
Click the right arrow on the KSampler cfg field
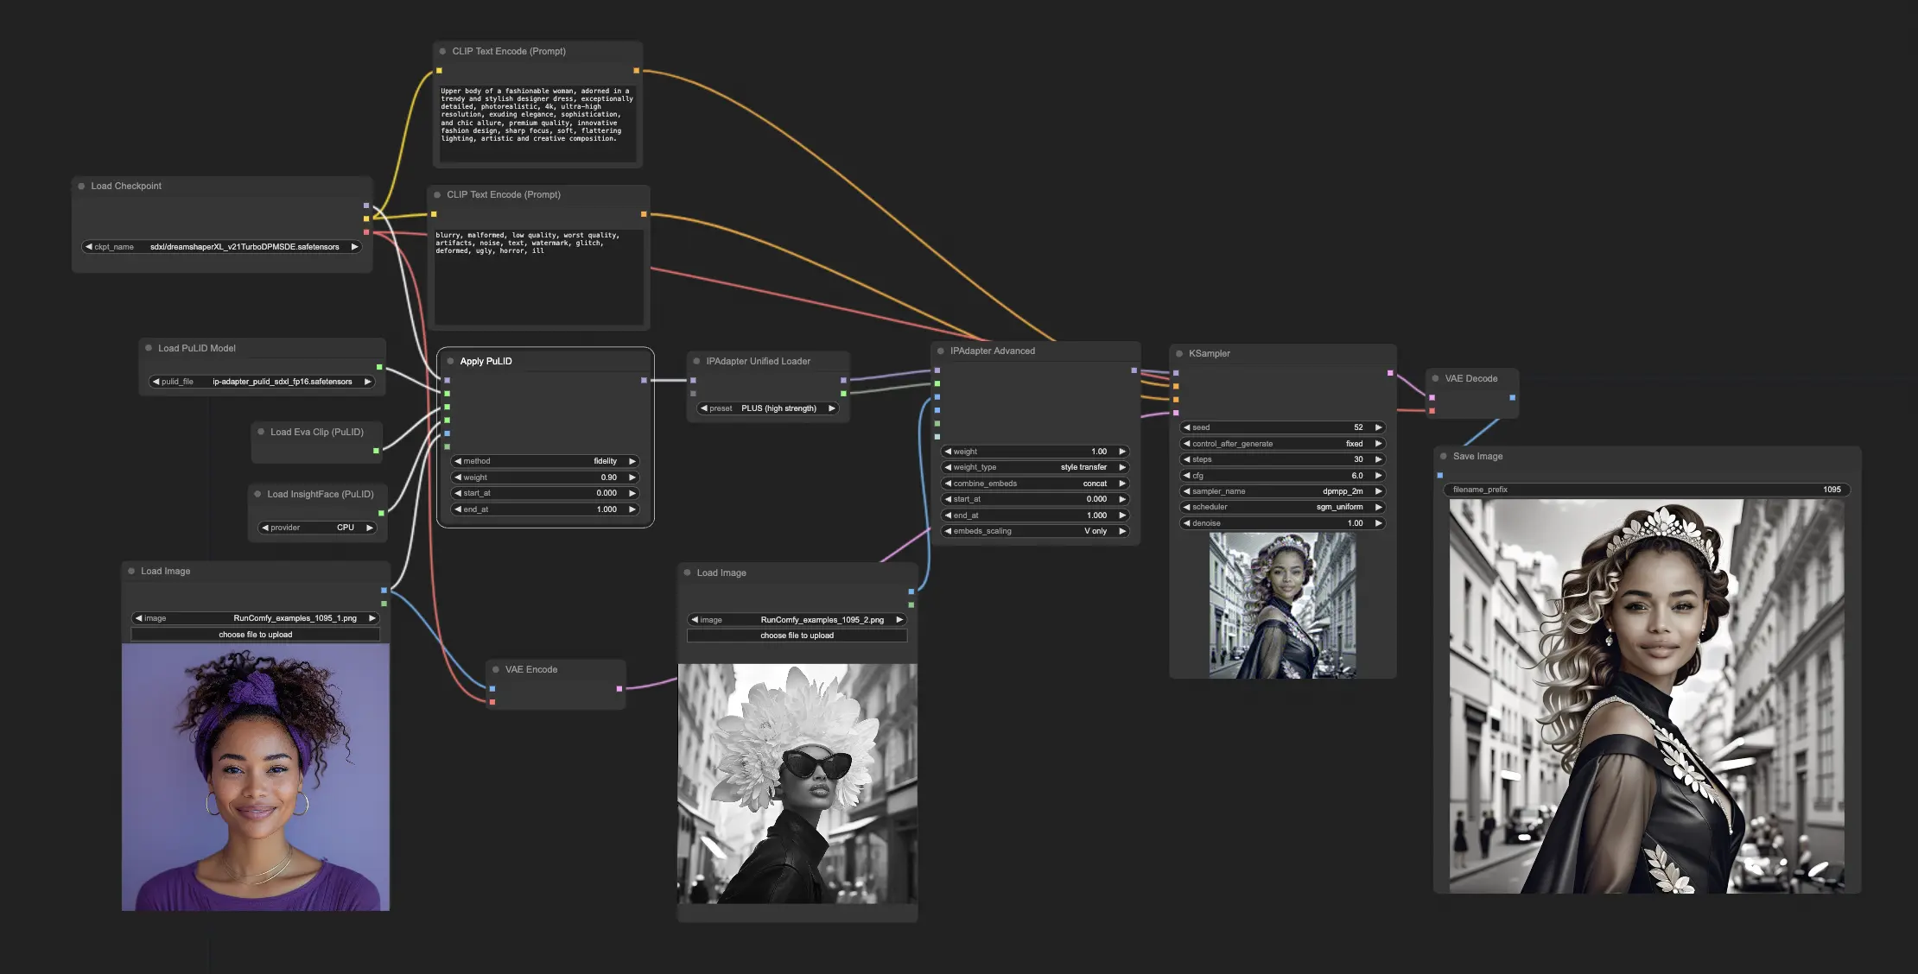point(1378,476)
